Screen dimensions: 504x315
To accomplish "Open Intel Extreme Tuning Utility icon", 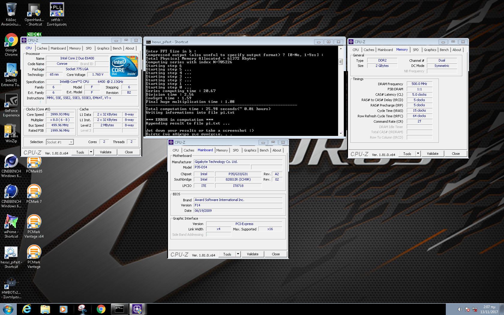I will pyautogui.click(x=11, y=75).
